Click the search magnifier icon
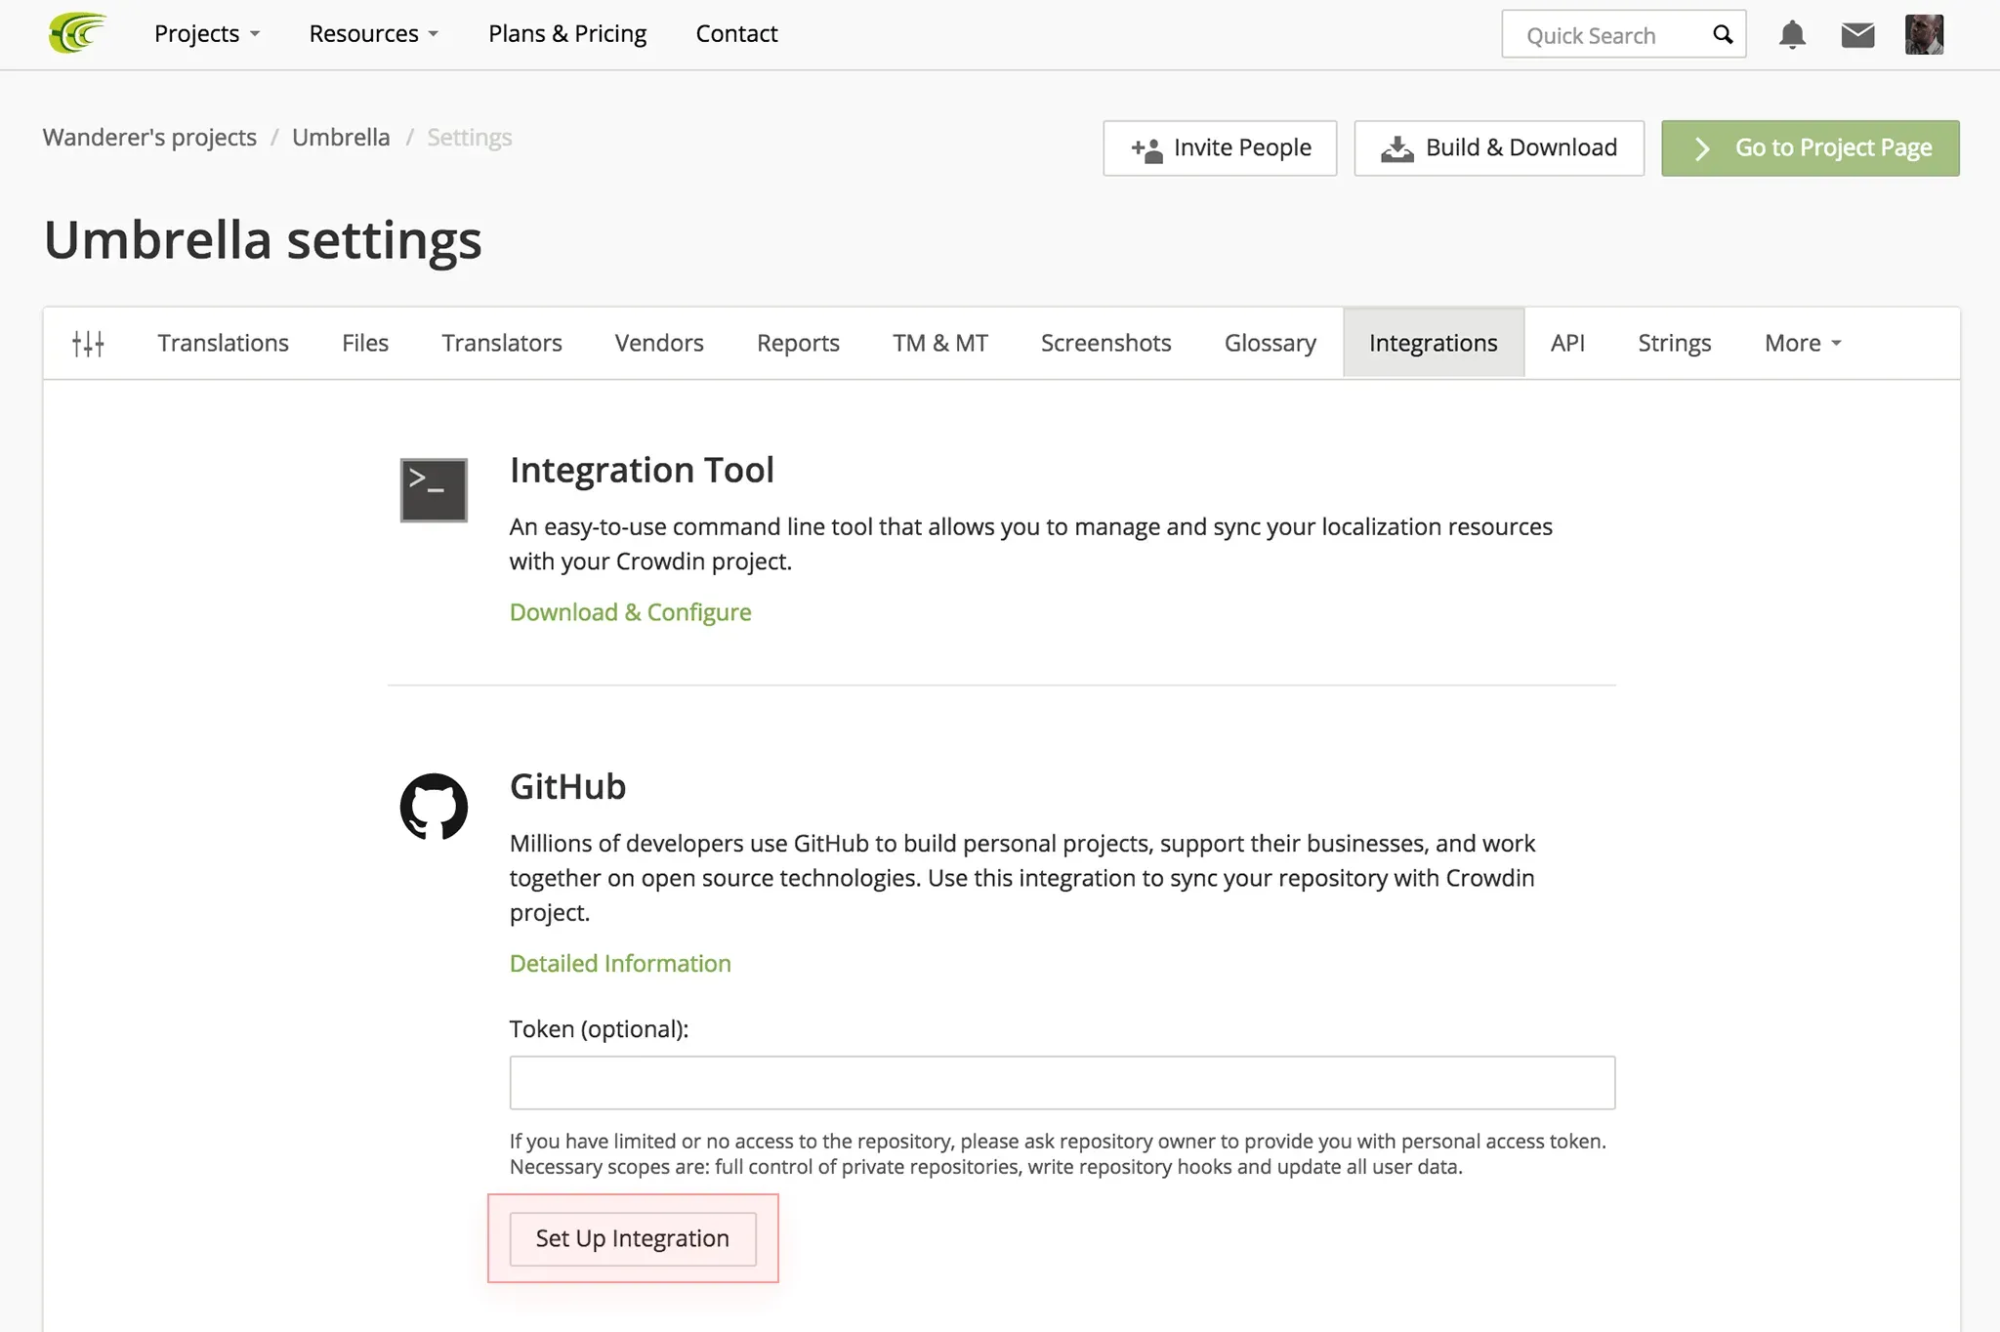The height and width of the screenshot is (1332, 2000). (1723, 35)
